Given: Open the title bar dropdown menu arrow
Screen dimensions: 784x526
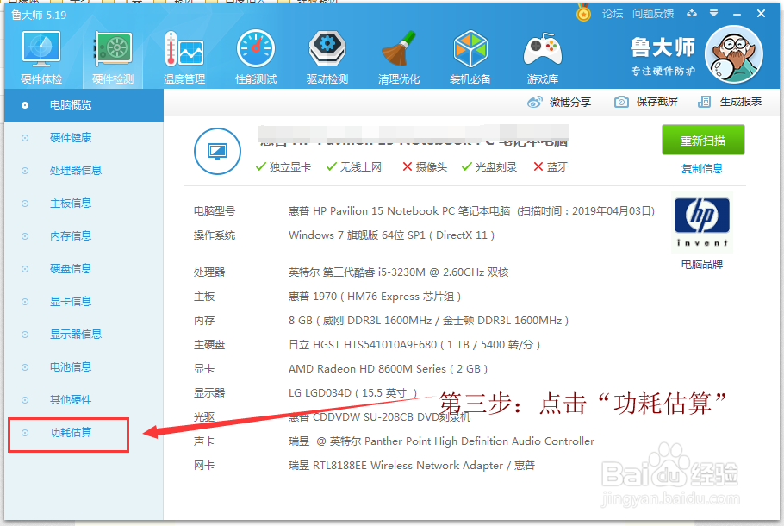Looking at the screenshot, I should (x=713, y=14).
